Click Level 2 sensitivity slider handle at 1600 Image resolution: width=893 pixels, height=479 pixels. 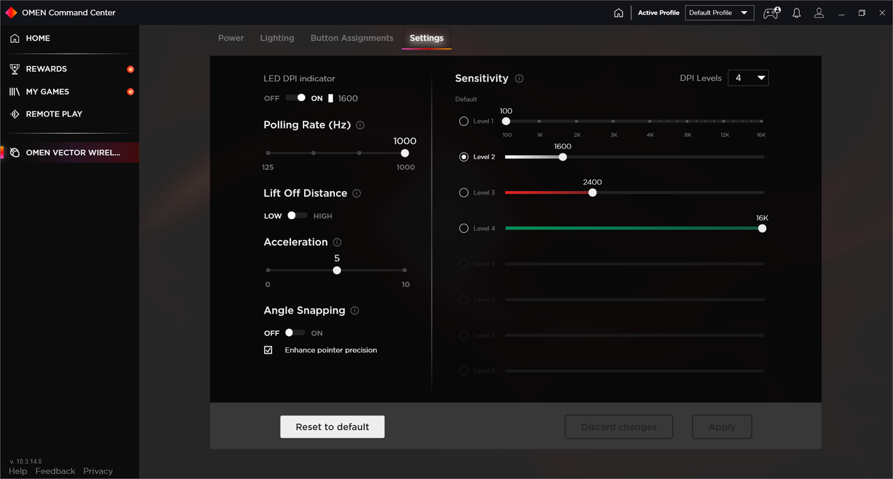click(x=563, y=157)
